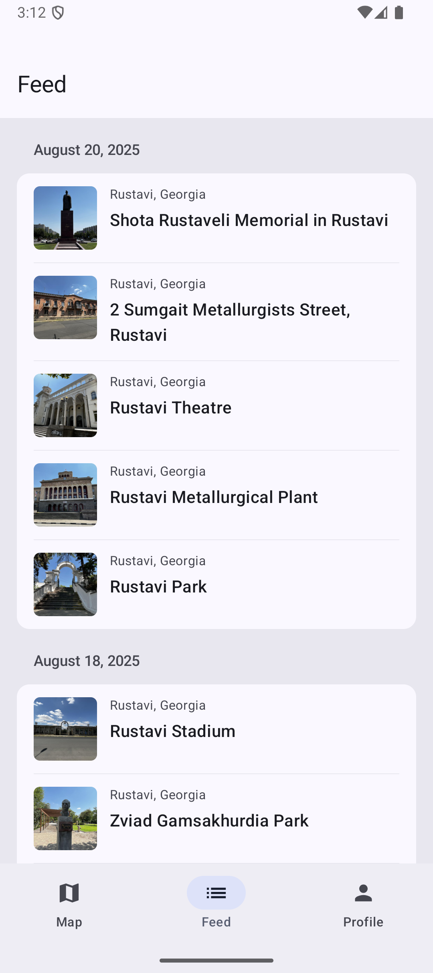Viewport: 433px width, 973px height.
Task: Tap the Map icon in bottom navigation
Action: (69, 893)
